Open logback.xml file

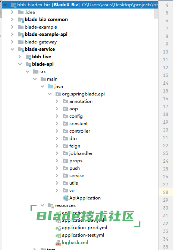75,243
